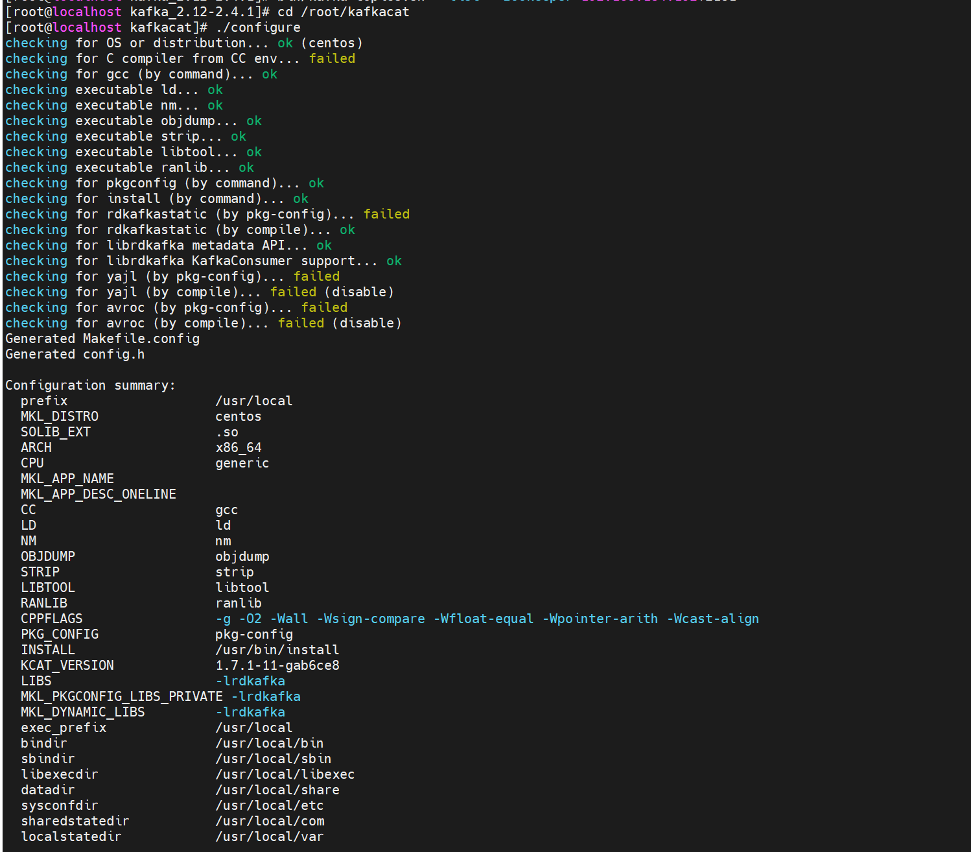971x852 pixels.
Task: Click the 'cd /root/kafkacat' command
Action: pyautogui.click(x=344, y=12)
